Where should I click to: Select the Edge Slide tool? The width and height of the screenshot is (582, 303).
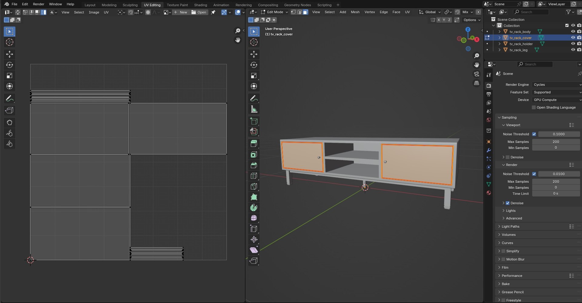[254, 229]
